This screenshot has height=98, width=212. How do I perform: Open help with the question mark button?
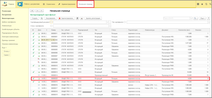point(208,18)
